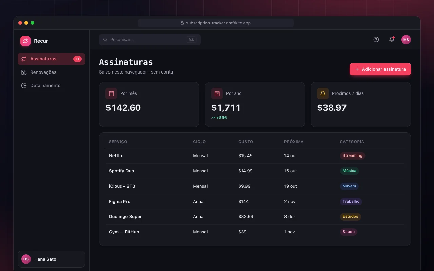The width and height of the screenshot is (434, 271).
Task: Select the Netflix service name
Action: [x=116, y=156]
